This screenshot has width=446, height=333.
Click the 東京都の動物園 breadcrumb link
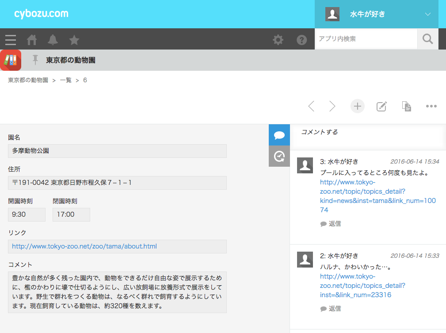point(28,80)
